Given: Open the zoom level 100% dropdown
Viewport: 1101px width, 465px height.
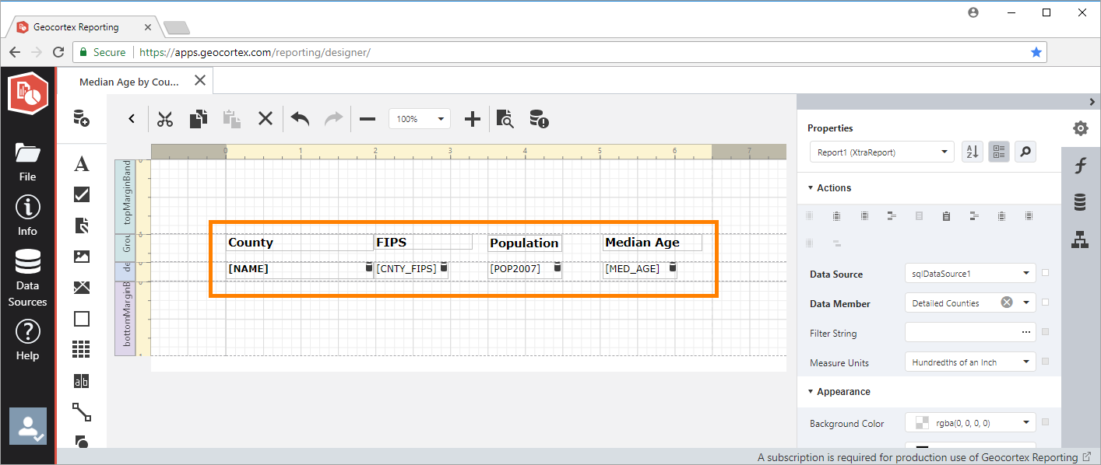Looking at the screenshot, I should coord(420,119).
